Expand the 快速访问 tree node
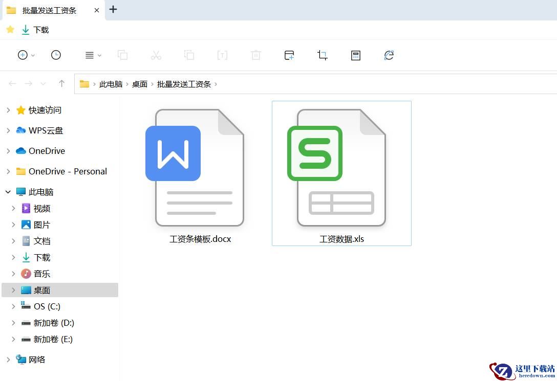Image resolution: width=557 pixels, height=381 pixels. coord(8,110)
